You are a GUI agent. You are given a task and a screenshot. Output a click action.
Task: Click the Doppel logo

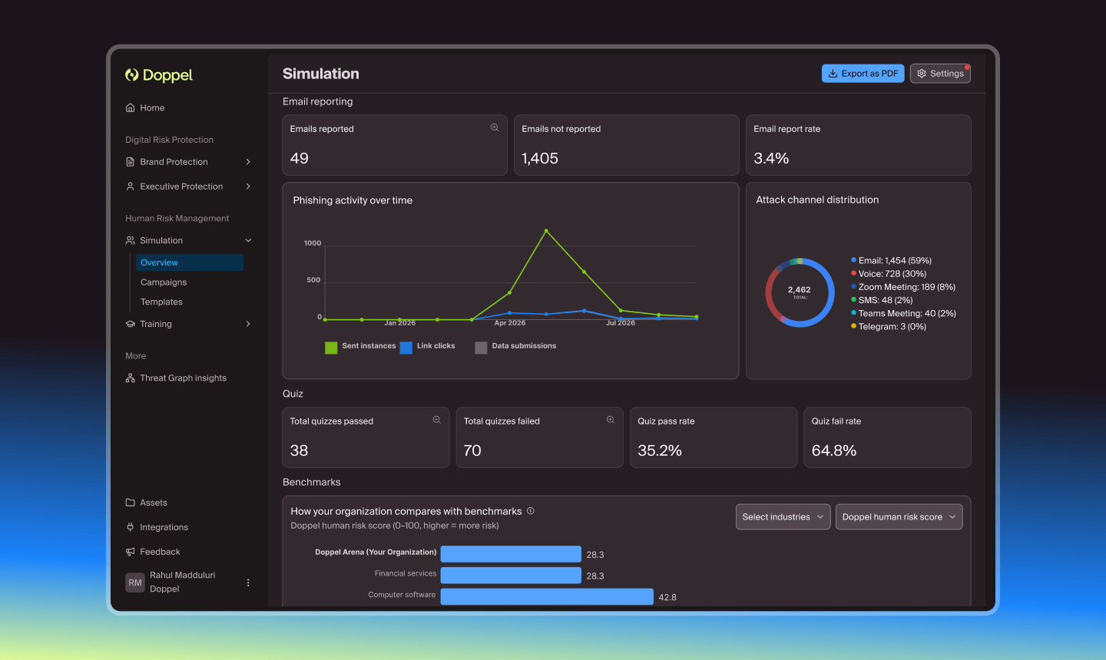pyautogui.click(x=159, y=74)
